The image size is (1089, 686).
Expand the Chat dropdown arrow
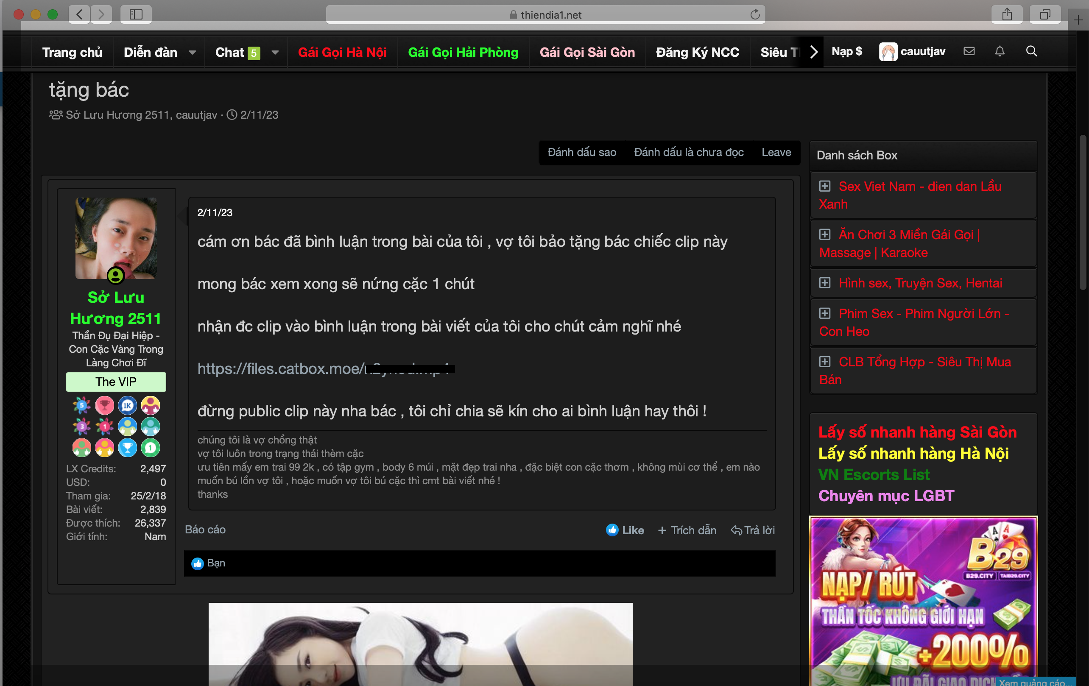point(275,53)
